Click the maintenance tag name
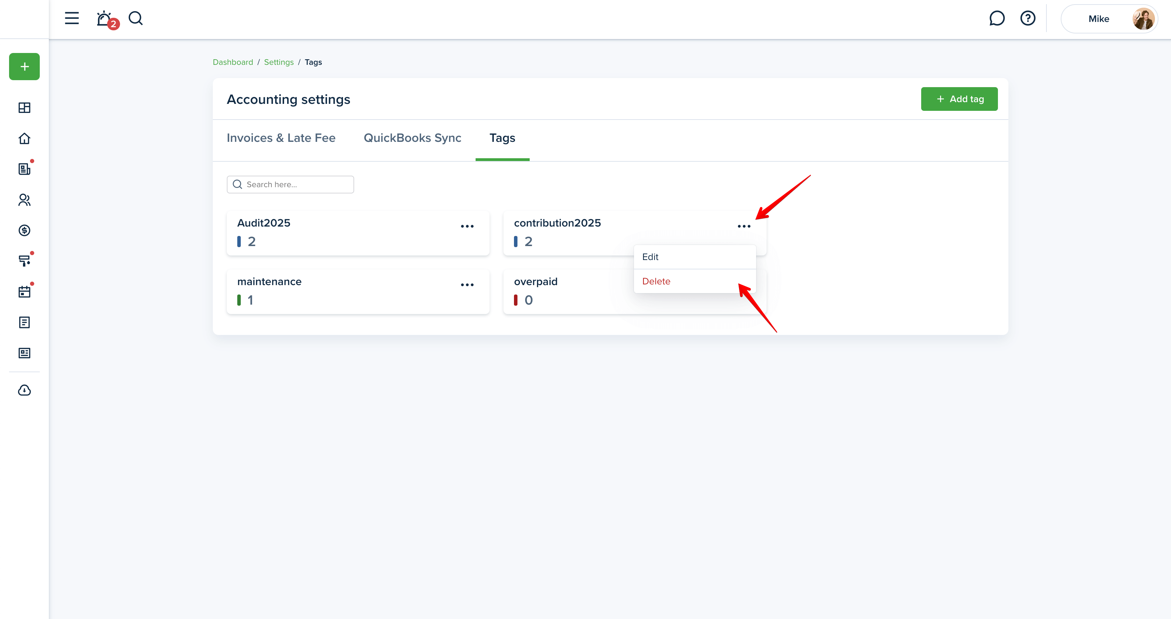Screen dimensions: 1171x619 click(x=269, y=281)
